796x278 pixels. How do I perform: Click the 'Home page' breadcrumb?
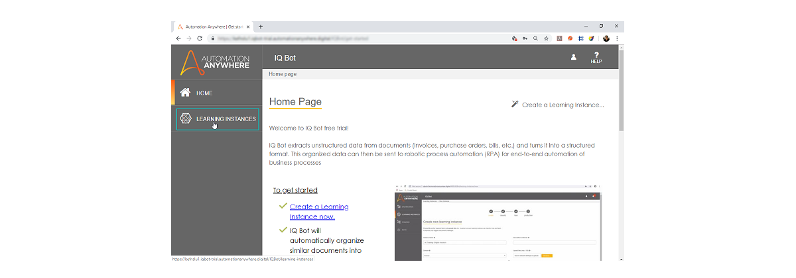pos(282,74)
